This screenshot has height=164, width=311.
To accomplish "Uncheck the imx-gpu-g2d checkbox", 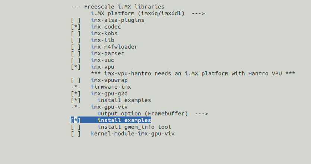I will [x=76, y=94].
